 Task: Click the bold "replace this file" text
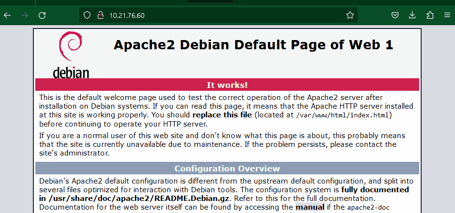point(222,115)
